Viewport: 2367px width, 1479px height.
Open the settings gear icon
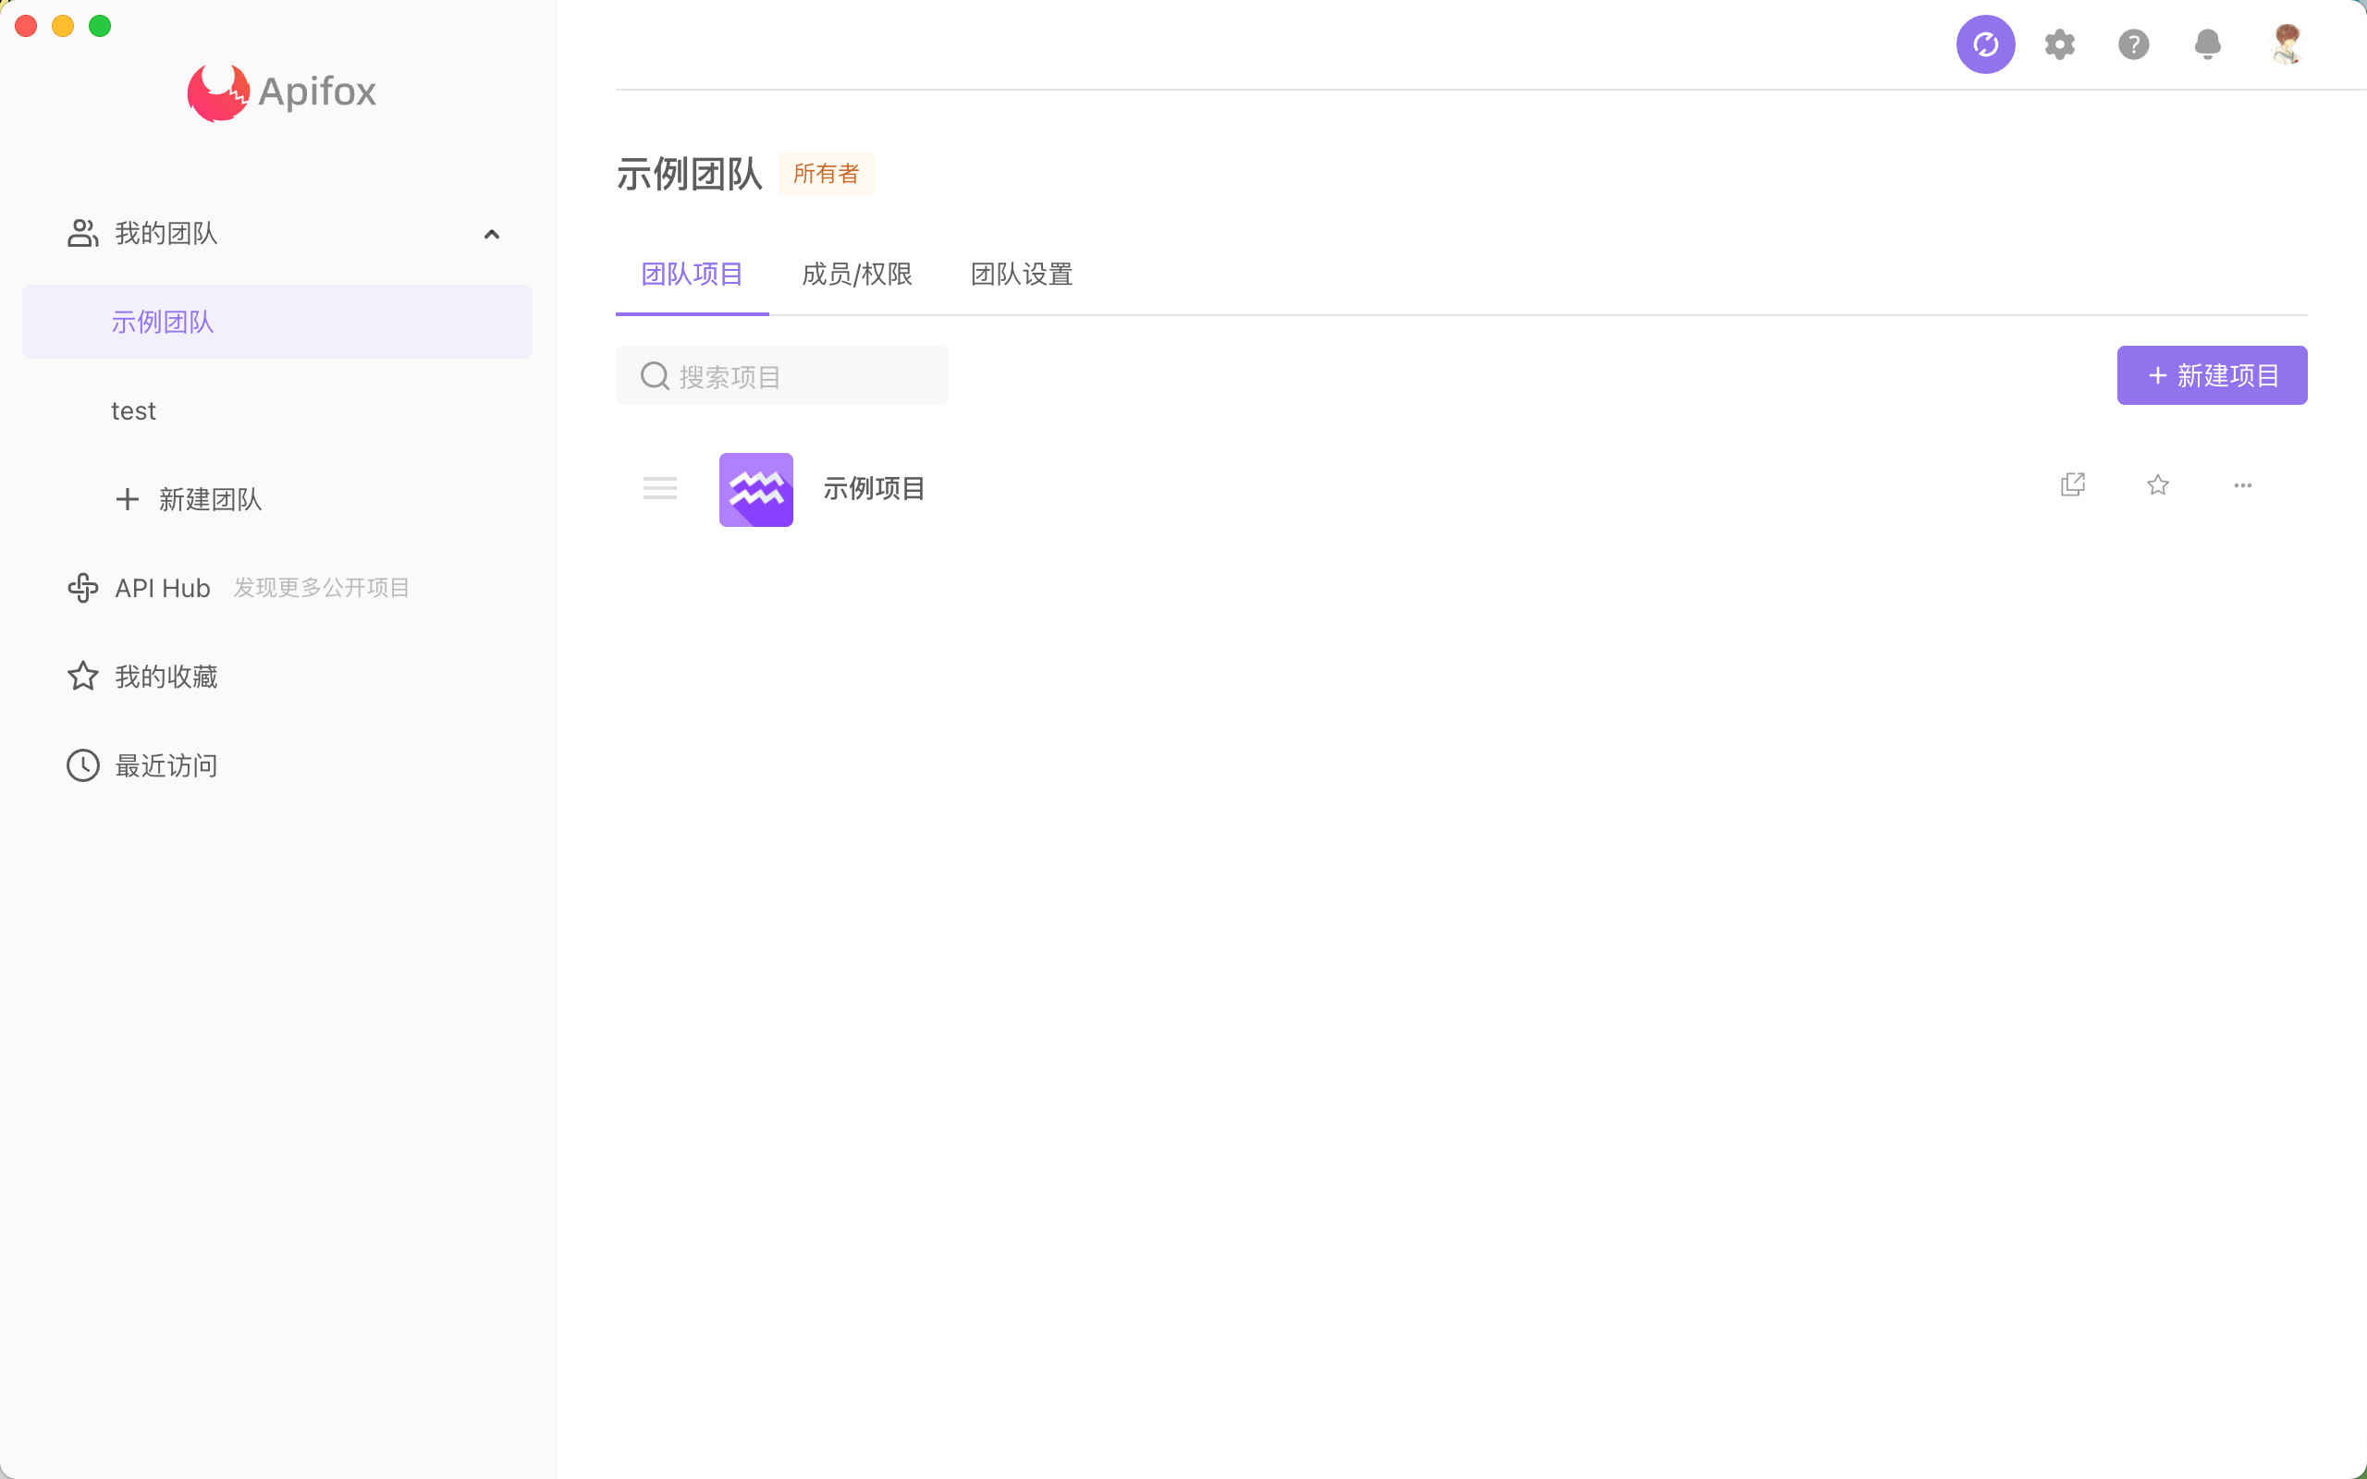pyautogui.click(x=2059, y=44)
